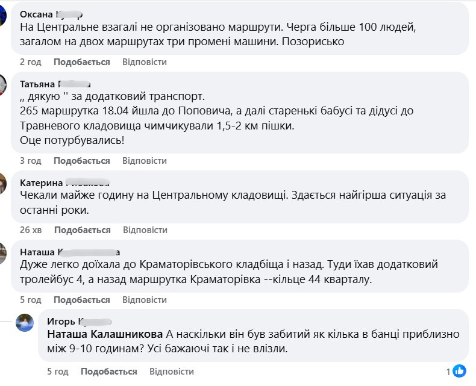Like Наташа's comment about тролейбус 4
The height and width of the screenshot is (386, 476).
click(82, 300)
